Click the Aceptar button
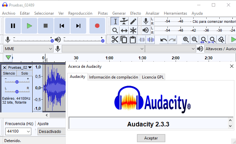 151,138
